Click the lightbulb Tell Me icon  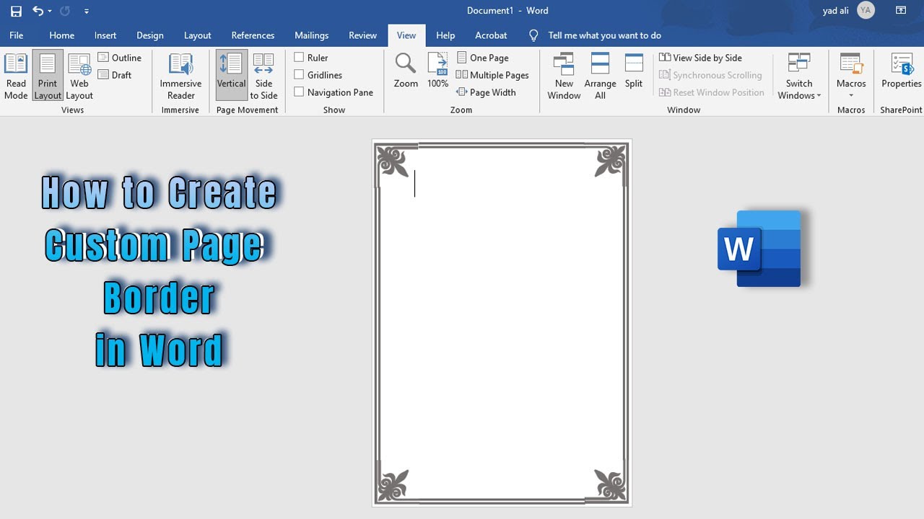coord(534,35)
